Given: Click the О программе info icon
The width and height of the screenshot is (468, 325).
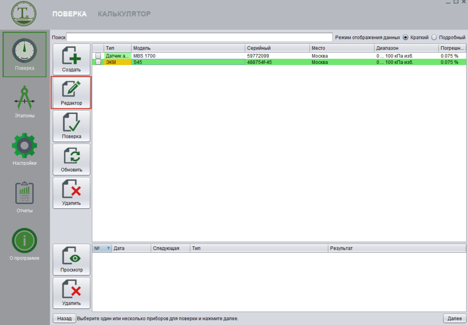Looking at the screenshot, I should tap(25, 241).
